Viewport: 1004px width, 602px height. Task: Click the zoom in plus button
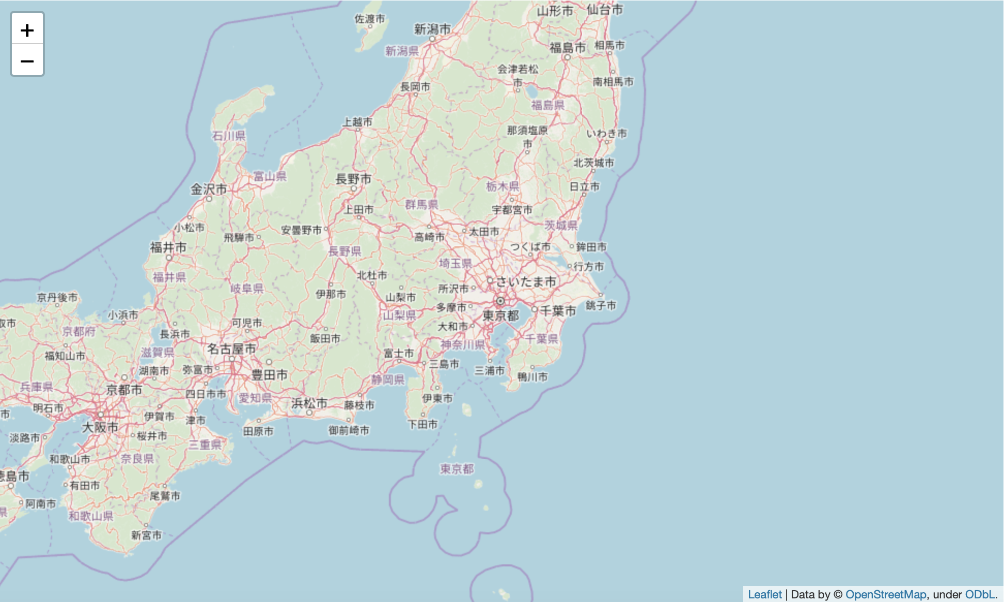27,30
